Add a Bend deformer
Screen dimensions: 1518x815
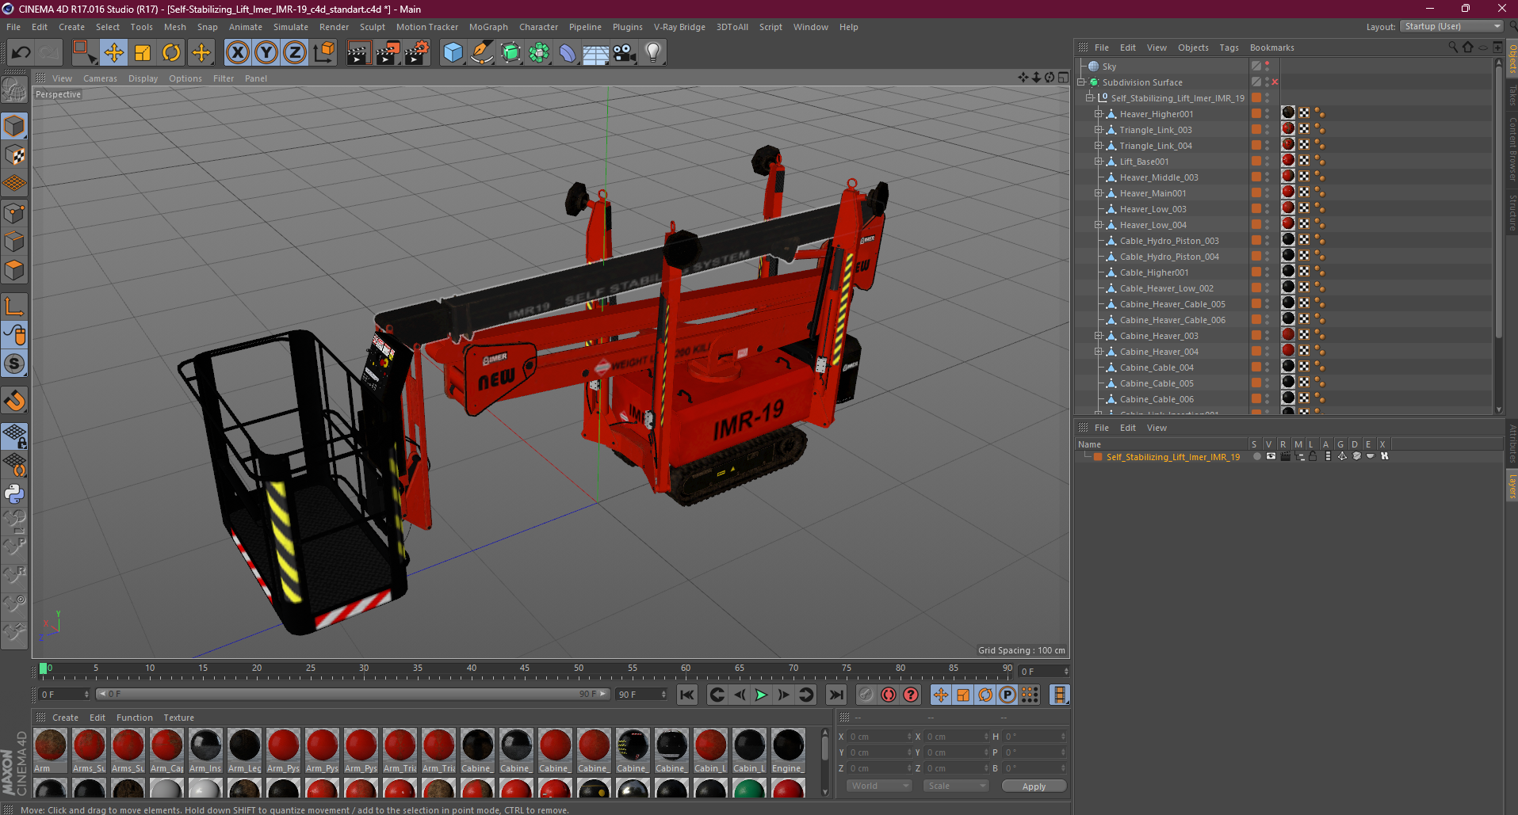568,53
